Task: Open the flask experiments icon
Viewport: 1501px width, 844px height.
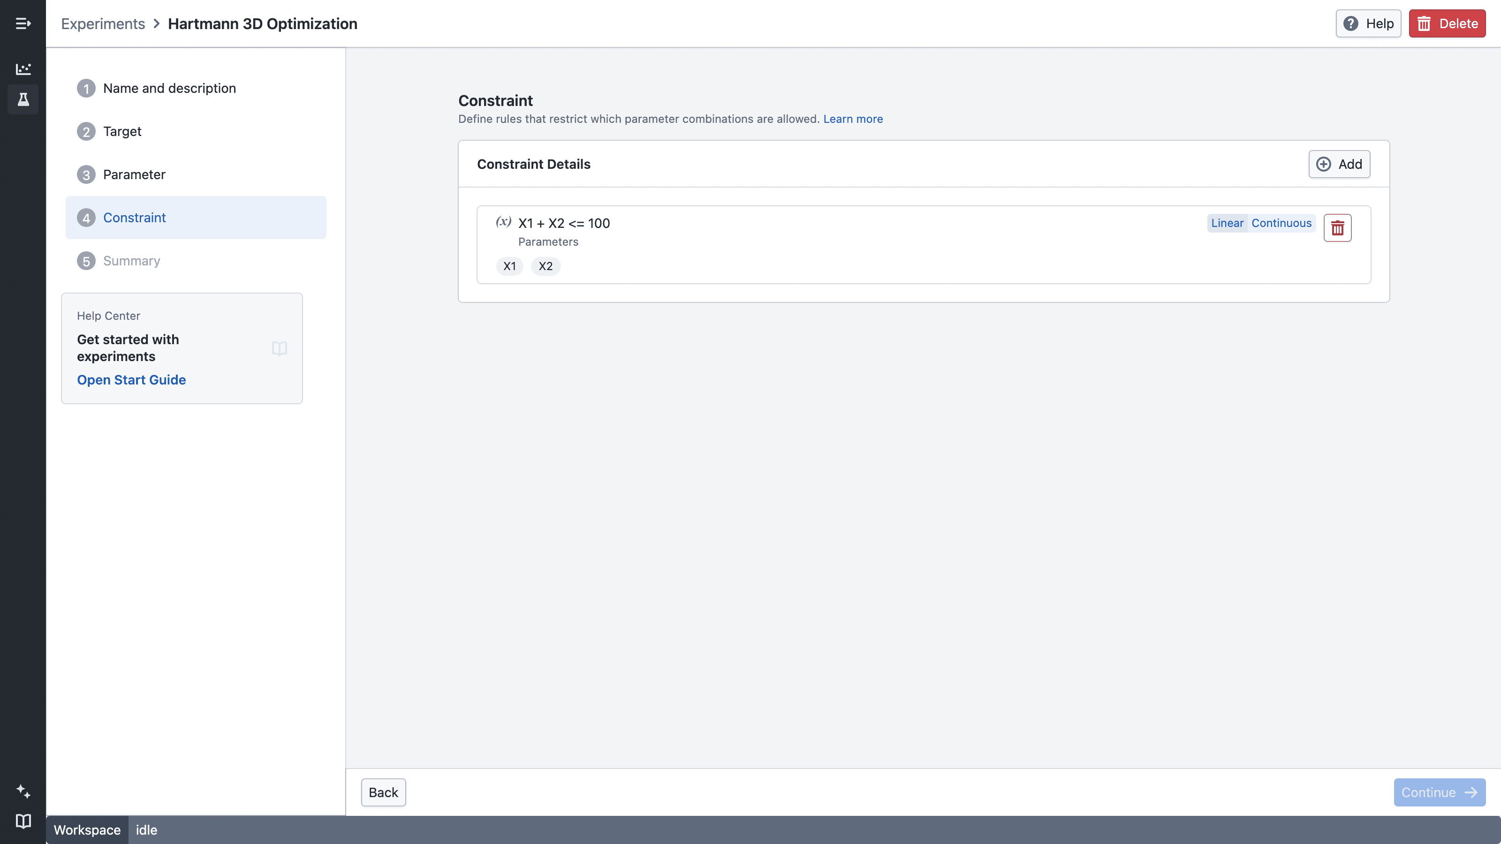Action: [x=23, y=99]
